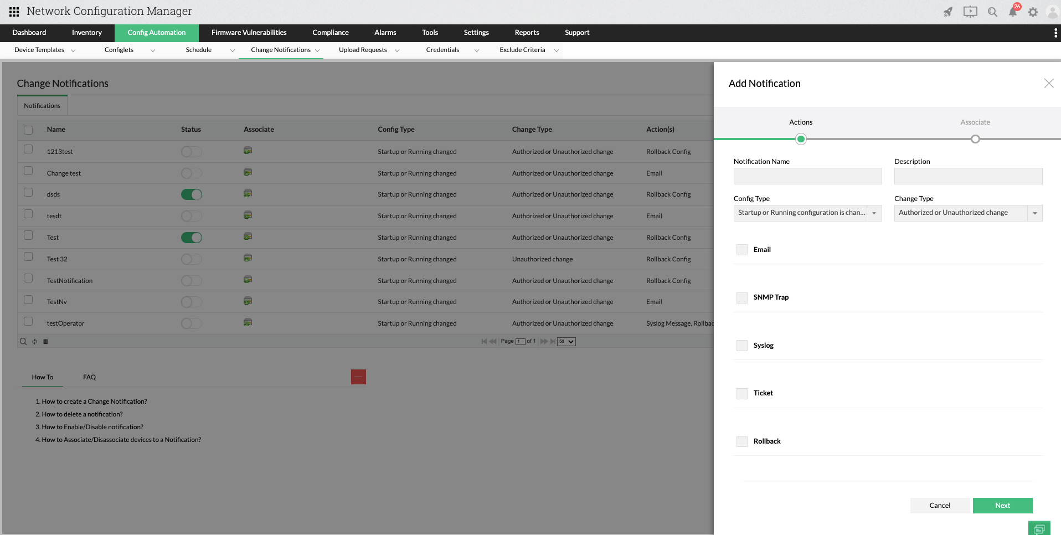Click the global search magnifier in the top bar

(992, 12)
